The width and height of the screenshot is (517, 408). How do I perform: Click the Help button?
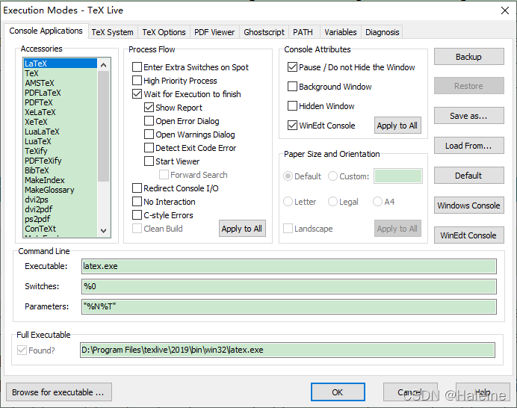(x=483, y=392)
